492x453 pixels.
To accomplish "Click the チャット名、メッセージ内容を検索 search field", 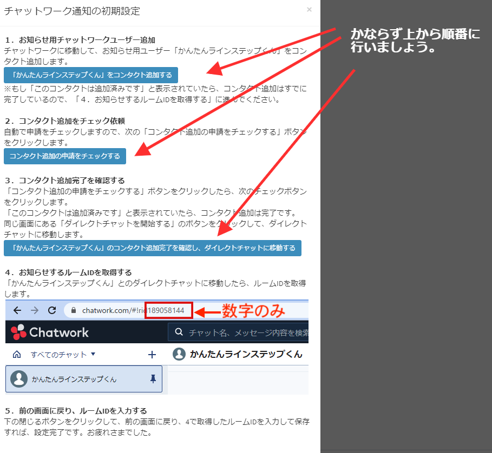I will click(239, 332).
